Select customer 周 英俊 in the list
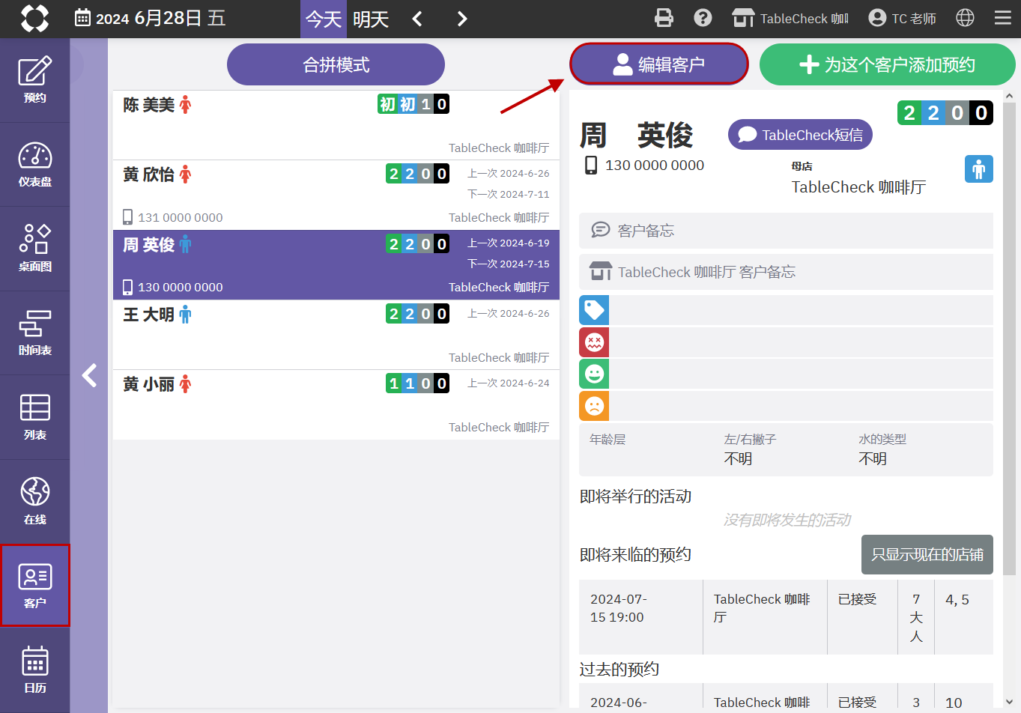Viewport: 1021px width, 713px height. point(336,265)
